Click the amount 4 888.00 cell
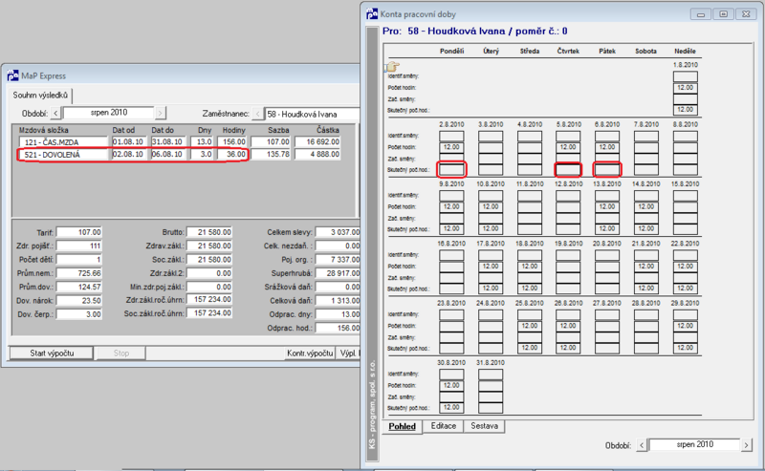 coord(317,154)
